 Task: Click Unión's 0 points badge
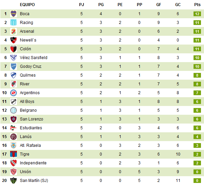(197, 172)
